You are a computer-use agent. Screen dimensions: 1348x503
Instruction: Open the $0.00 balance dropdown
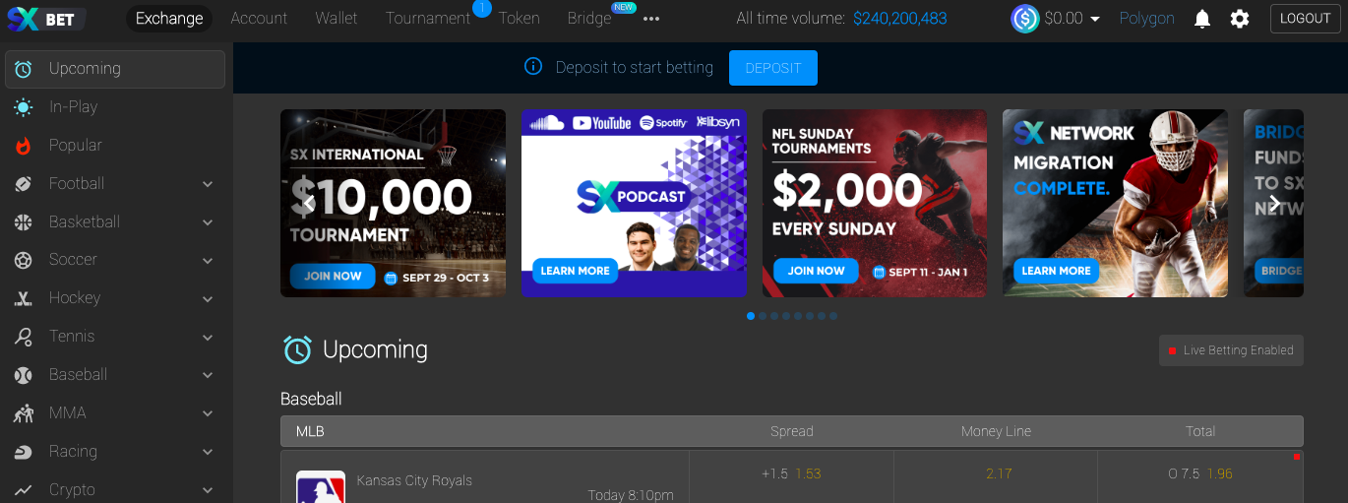(x=1072, y=19)
